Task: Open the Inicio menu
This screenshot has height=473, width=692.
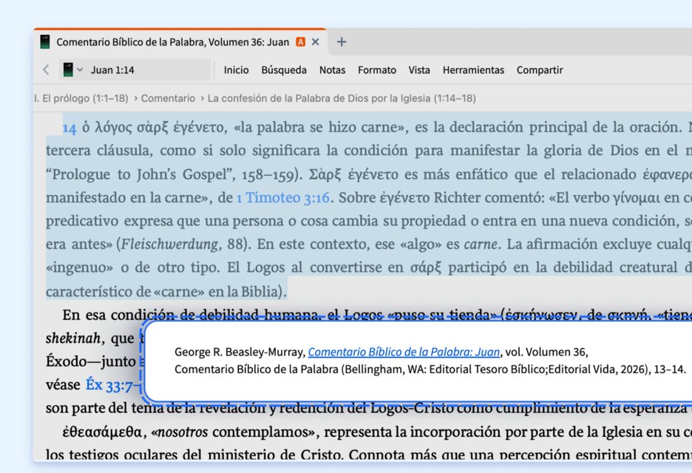Action: pyautogui.click(x=236, y=70)
